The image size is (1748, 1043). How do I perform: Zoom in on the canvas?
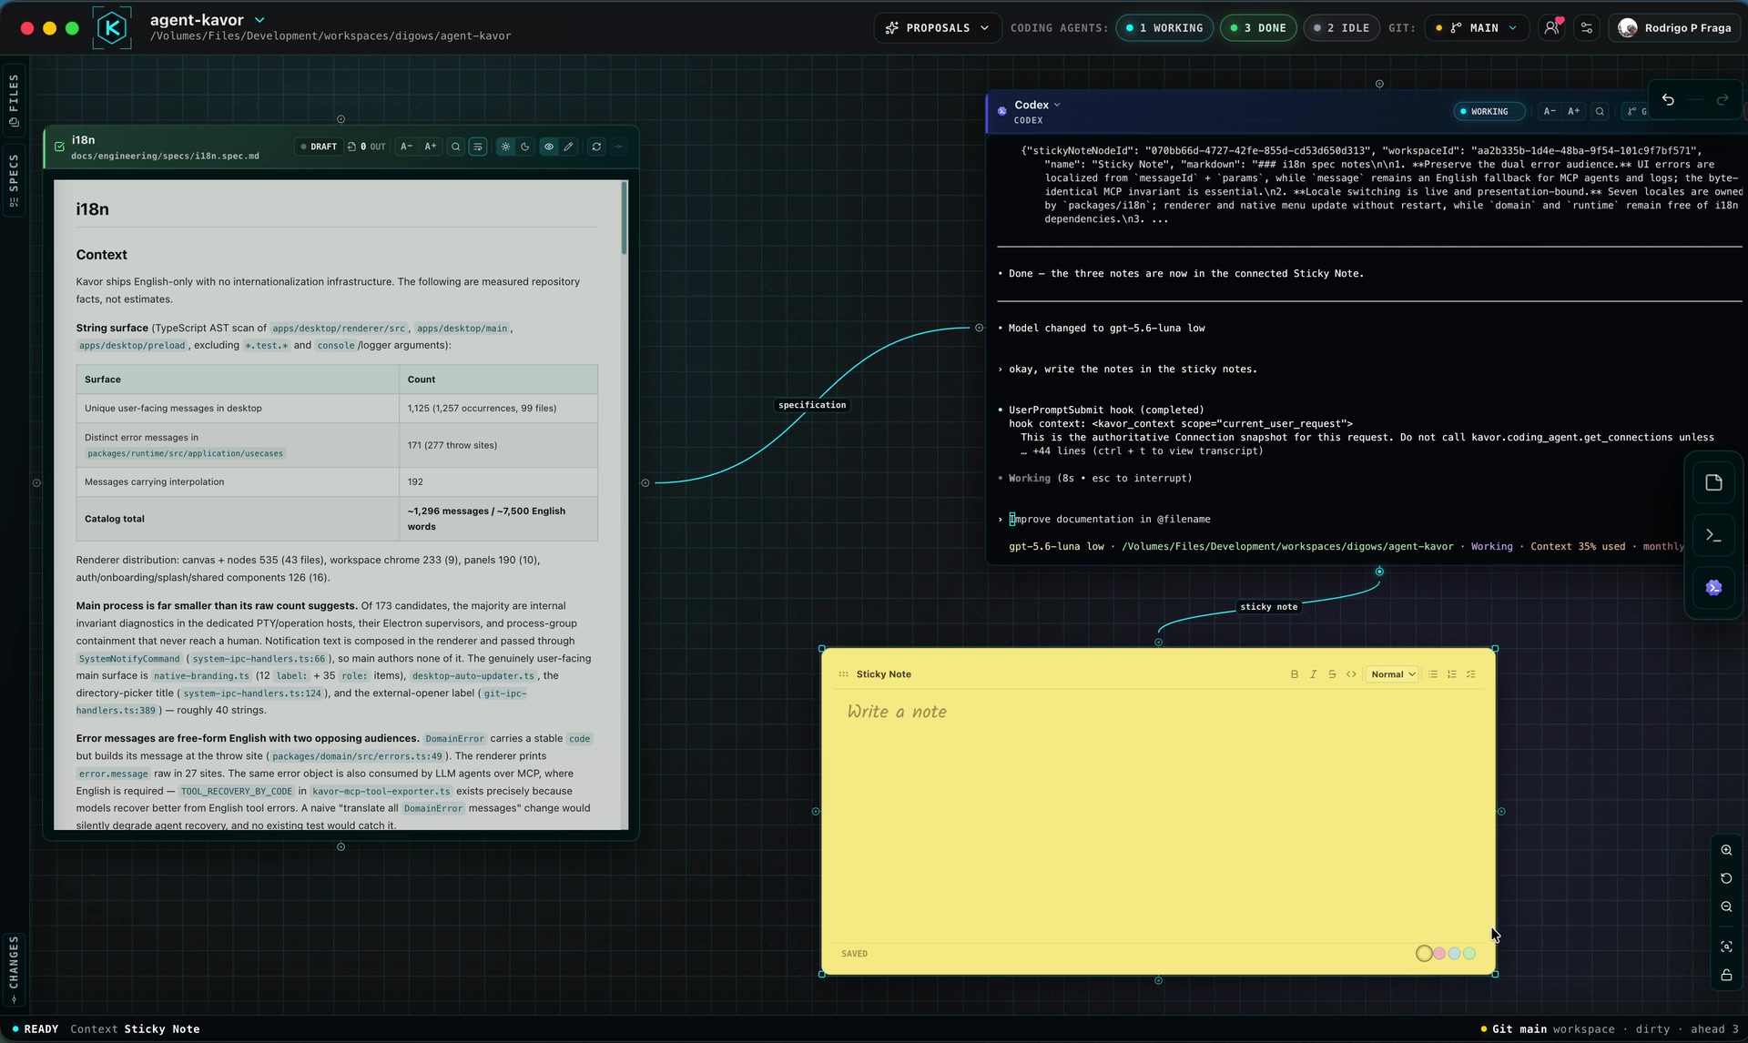pos(1726,850)
